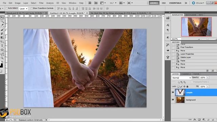Open the Filter menu
Image resolution: width=217 pixels, height=122 pixels.
coord(41,3)
